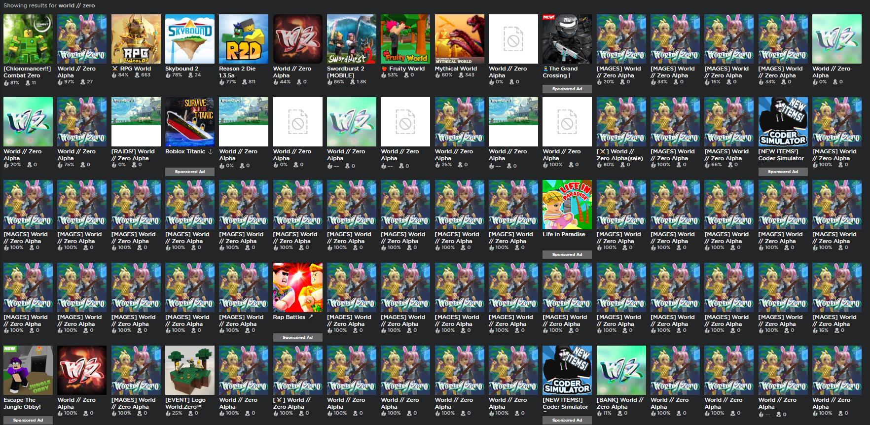Click the '53%' rating of Fruity World

(393, 75)
